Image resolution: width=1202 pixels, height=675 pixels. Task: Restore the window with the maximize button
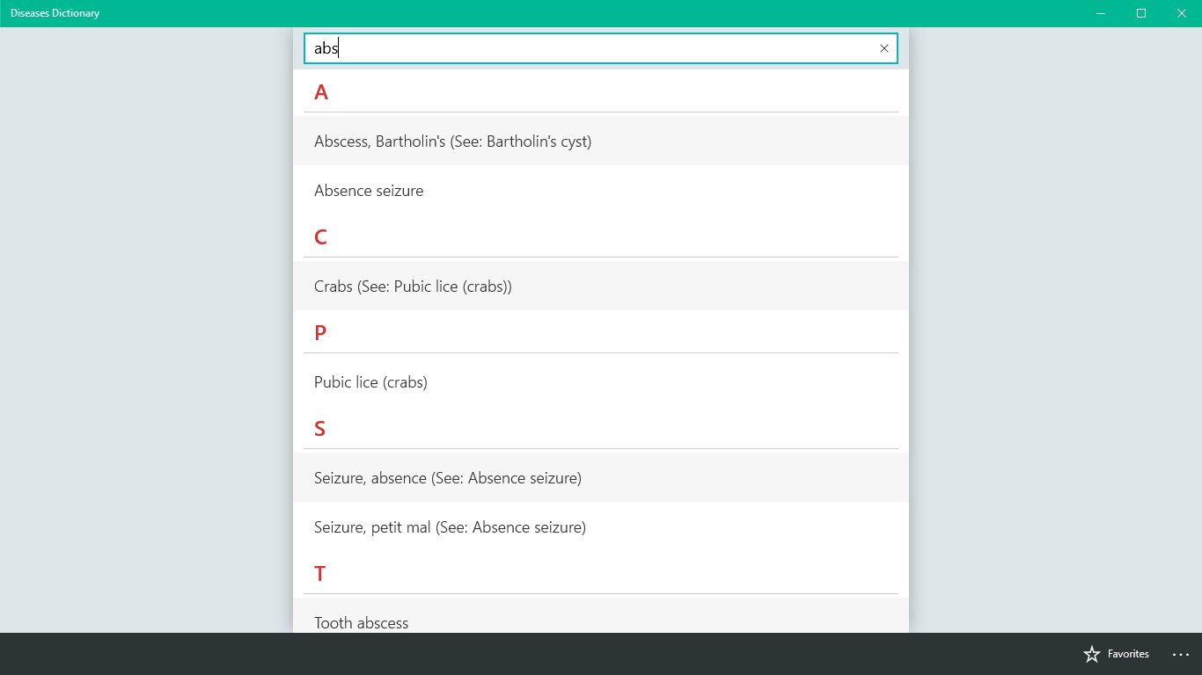[x=1141, y=13]
